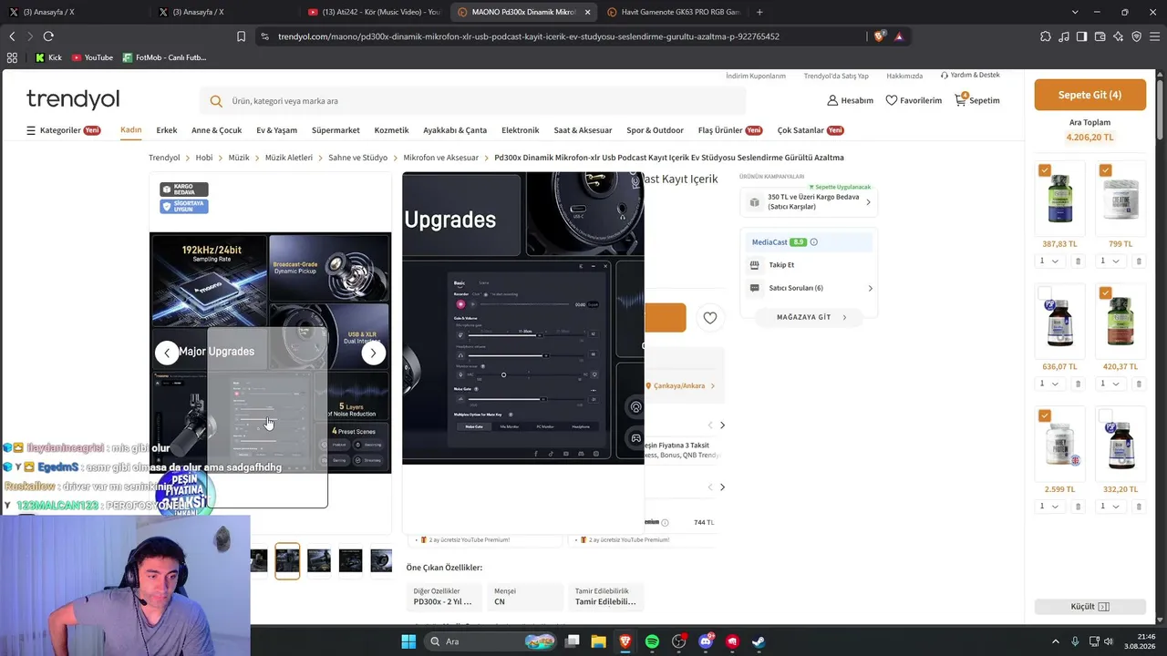The image size is (1167, 656).
Task: Click the Sepete Git (4) button
Action: 1090,95
